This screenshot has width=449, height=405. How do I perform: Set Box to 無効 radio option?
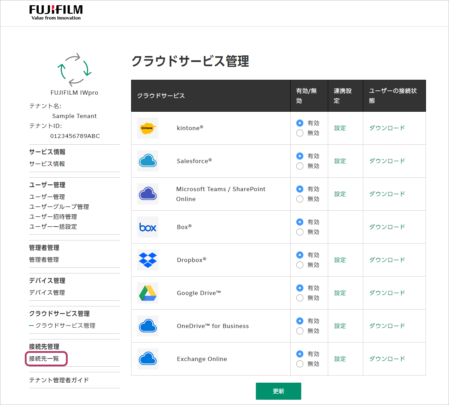pos(300,232)
